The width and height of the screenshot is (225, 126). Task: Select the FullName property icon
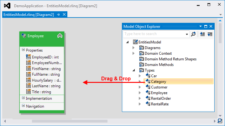pos(29,74)
